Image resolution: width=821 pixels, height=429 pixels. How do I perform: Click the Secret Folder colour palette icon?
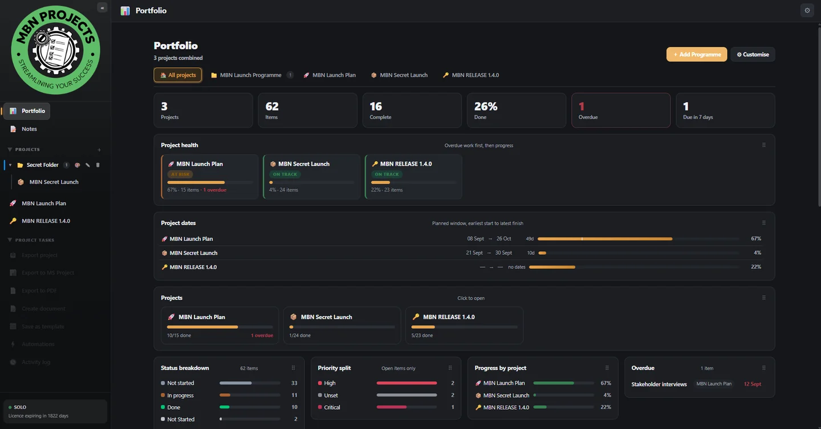78,165
